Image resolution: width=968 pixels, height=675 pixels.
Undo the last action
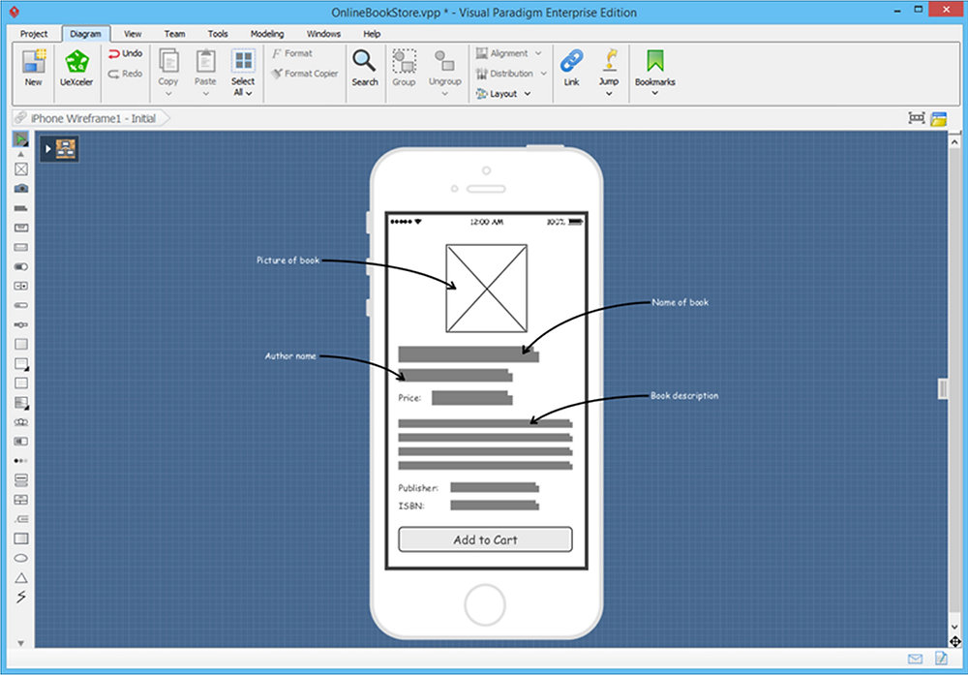point(125,53)
